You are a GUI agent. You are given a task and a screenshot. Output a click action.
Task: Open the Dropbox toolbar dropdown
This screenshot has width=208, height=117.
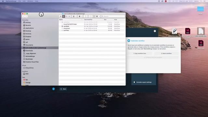98,16
